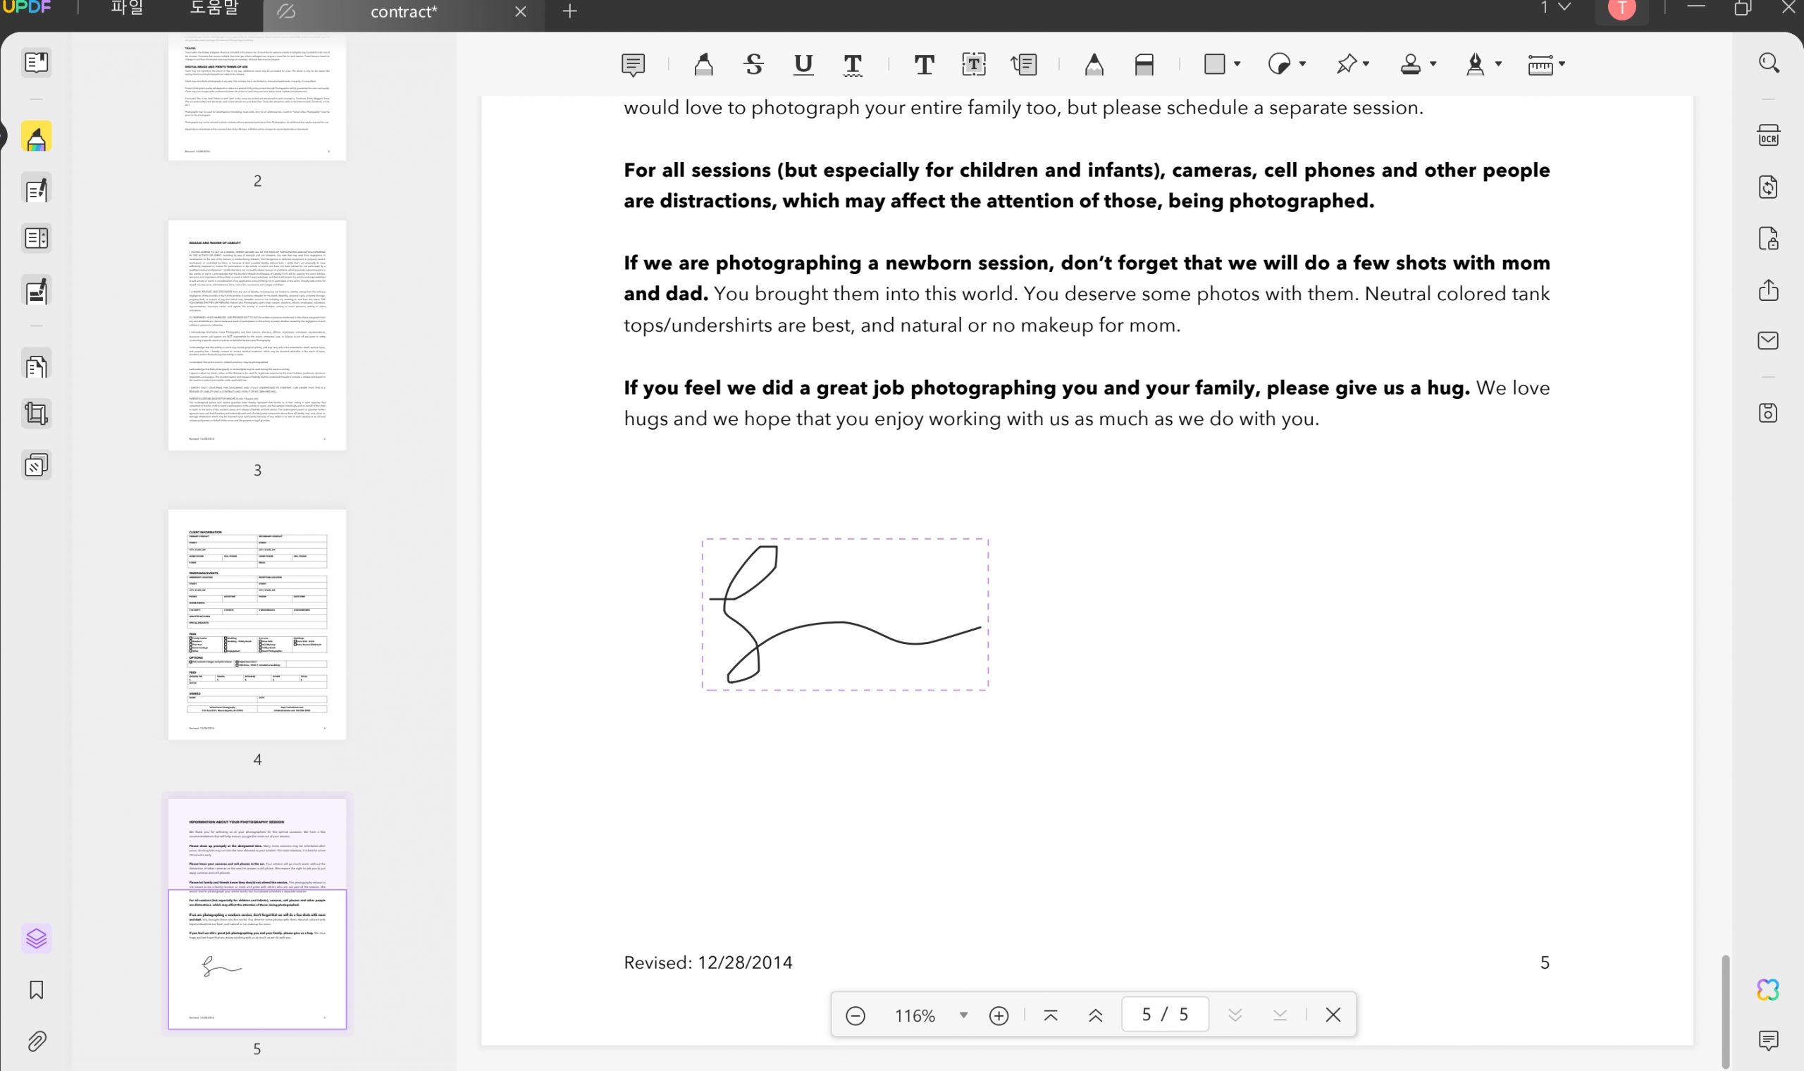Open the window count dropdown labeled 1
The width and height of the screenshot is (1804, 1071).
(x=1556, y=7)
